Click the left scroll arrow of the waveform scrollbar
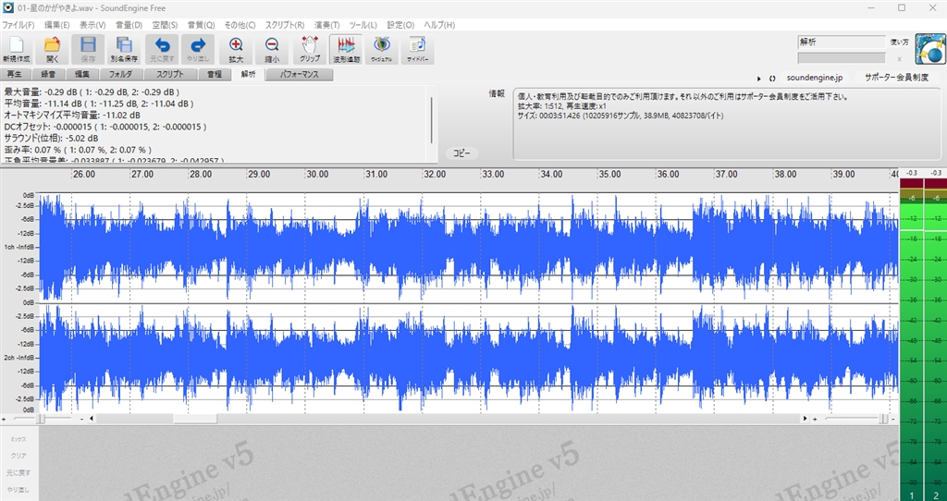 [x=92, y=419]
